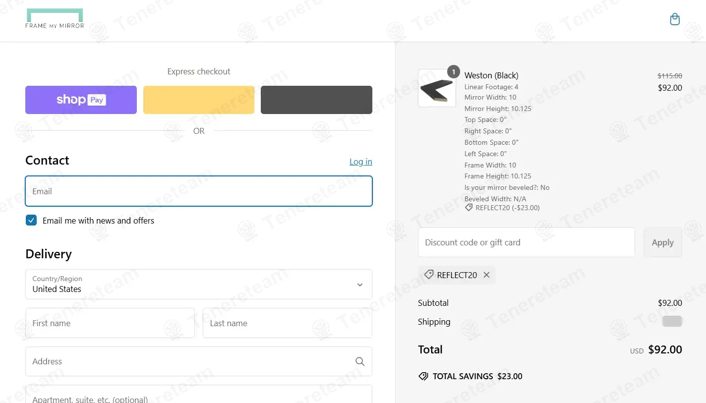
Task: Click the First name field
Action: tap(110, 323)
